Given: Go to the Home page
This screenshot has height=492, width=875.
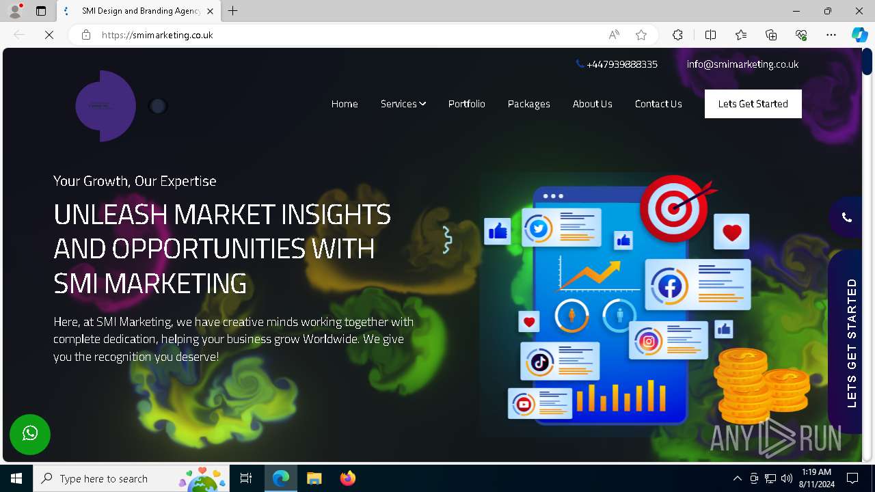Looking at the screenshot, I should click(345, 104).
